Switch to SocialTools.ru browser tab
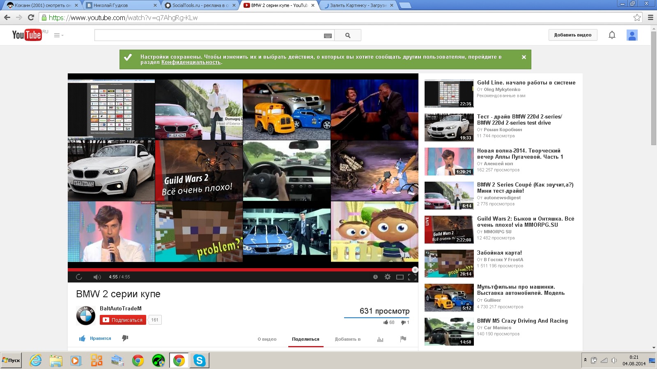This screenshot has height=369, width=657. coord(200,5)
